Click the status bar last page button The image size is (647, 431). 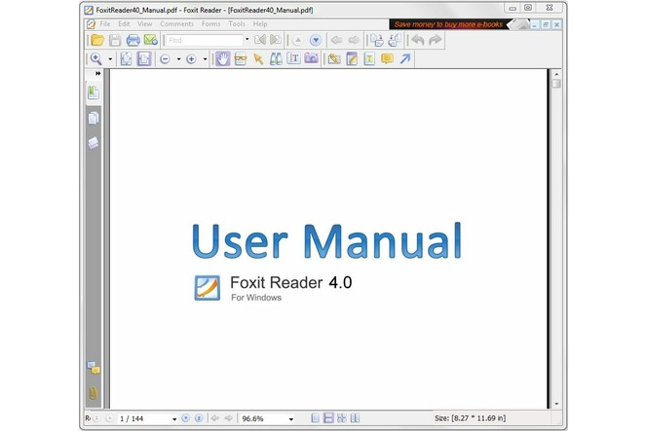click(x=199, y=418)
